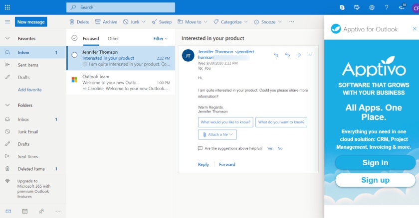Switch to the Other tab
This screenshot has height=218, width=419.
click(x=113, y=38)
